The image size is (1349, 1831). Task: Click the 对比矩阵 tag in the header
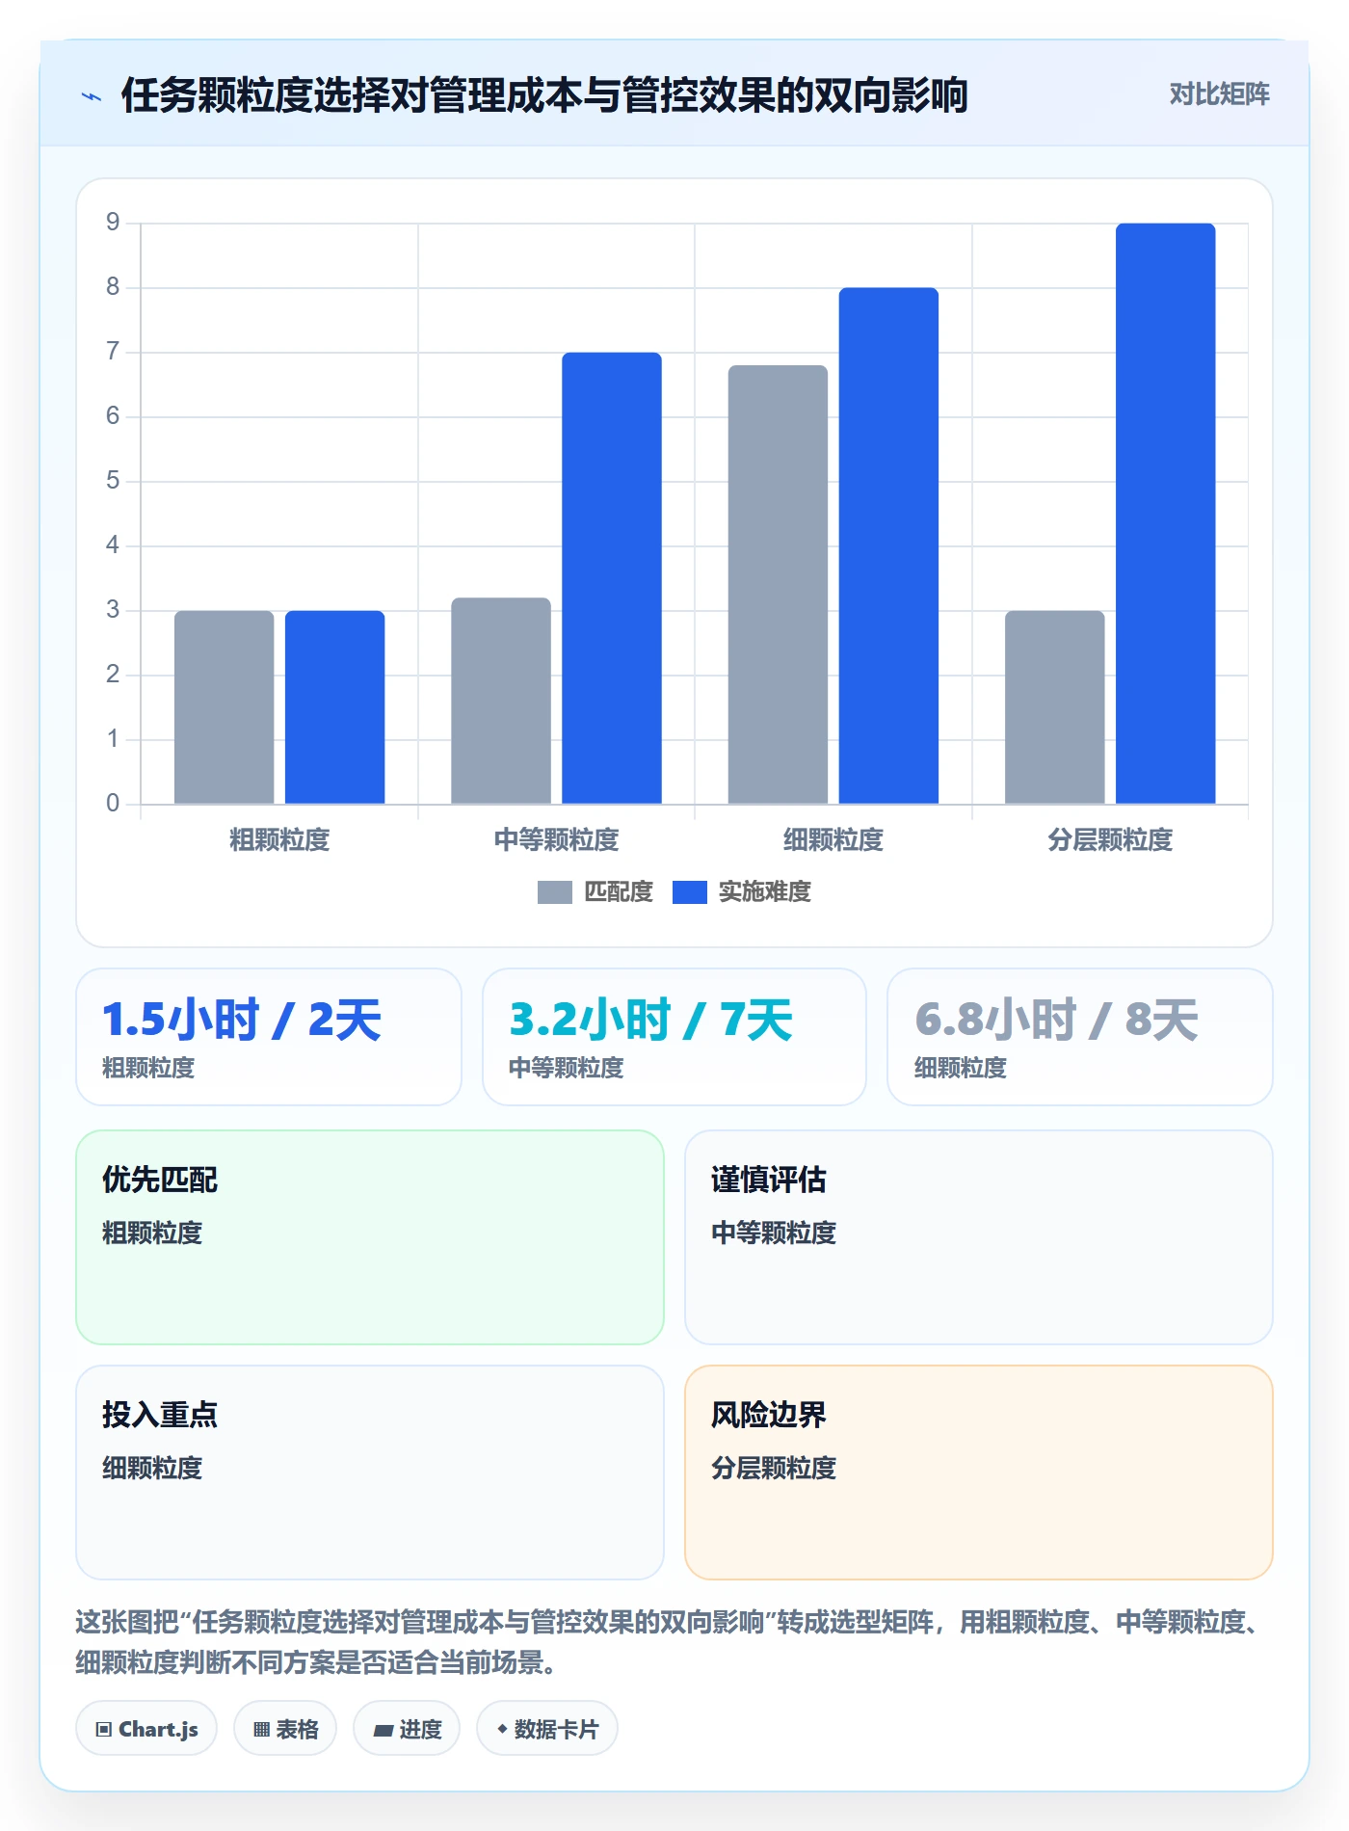pos(1219,94)
